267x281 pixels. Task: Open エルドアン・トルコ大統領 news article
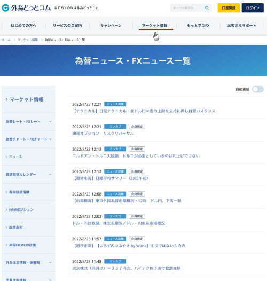[136, 156]
